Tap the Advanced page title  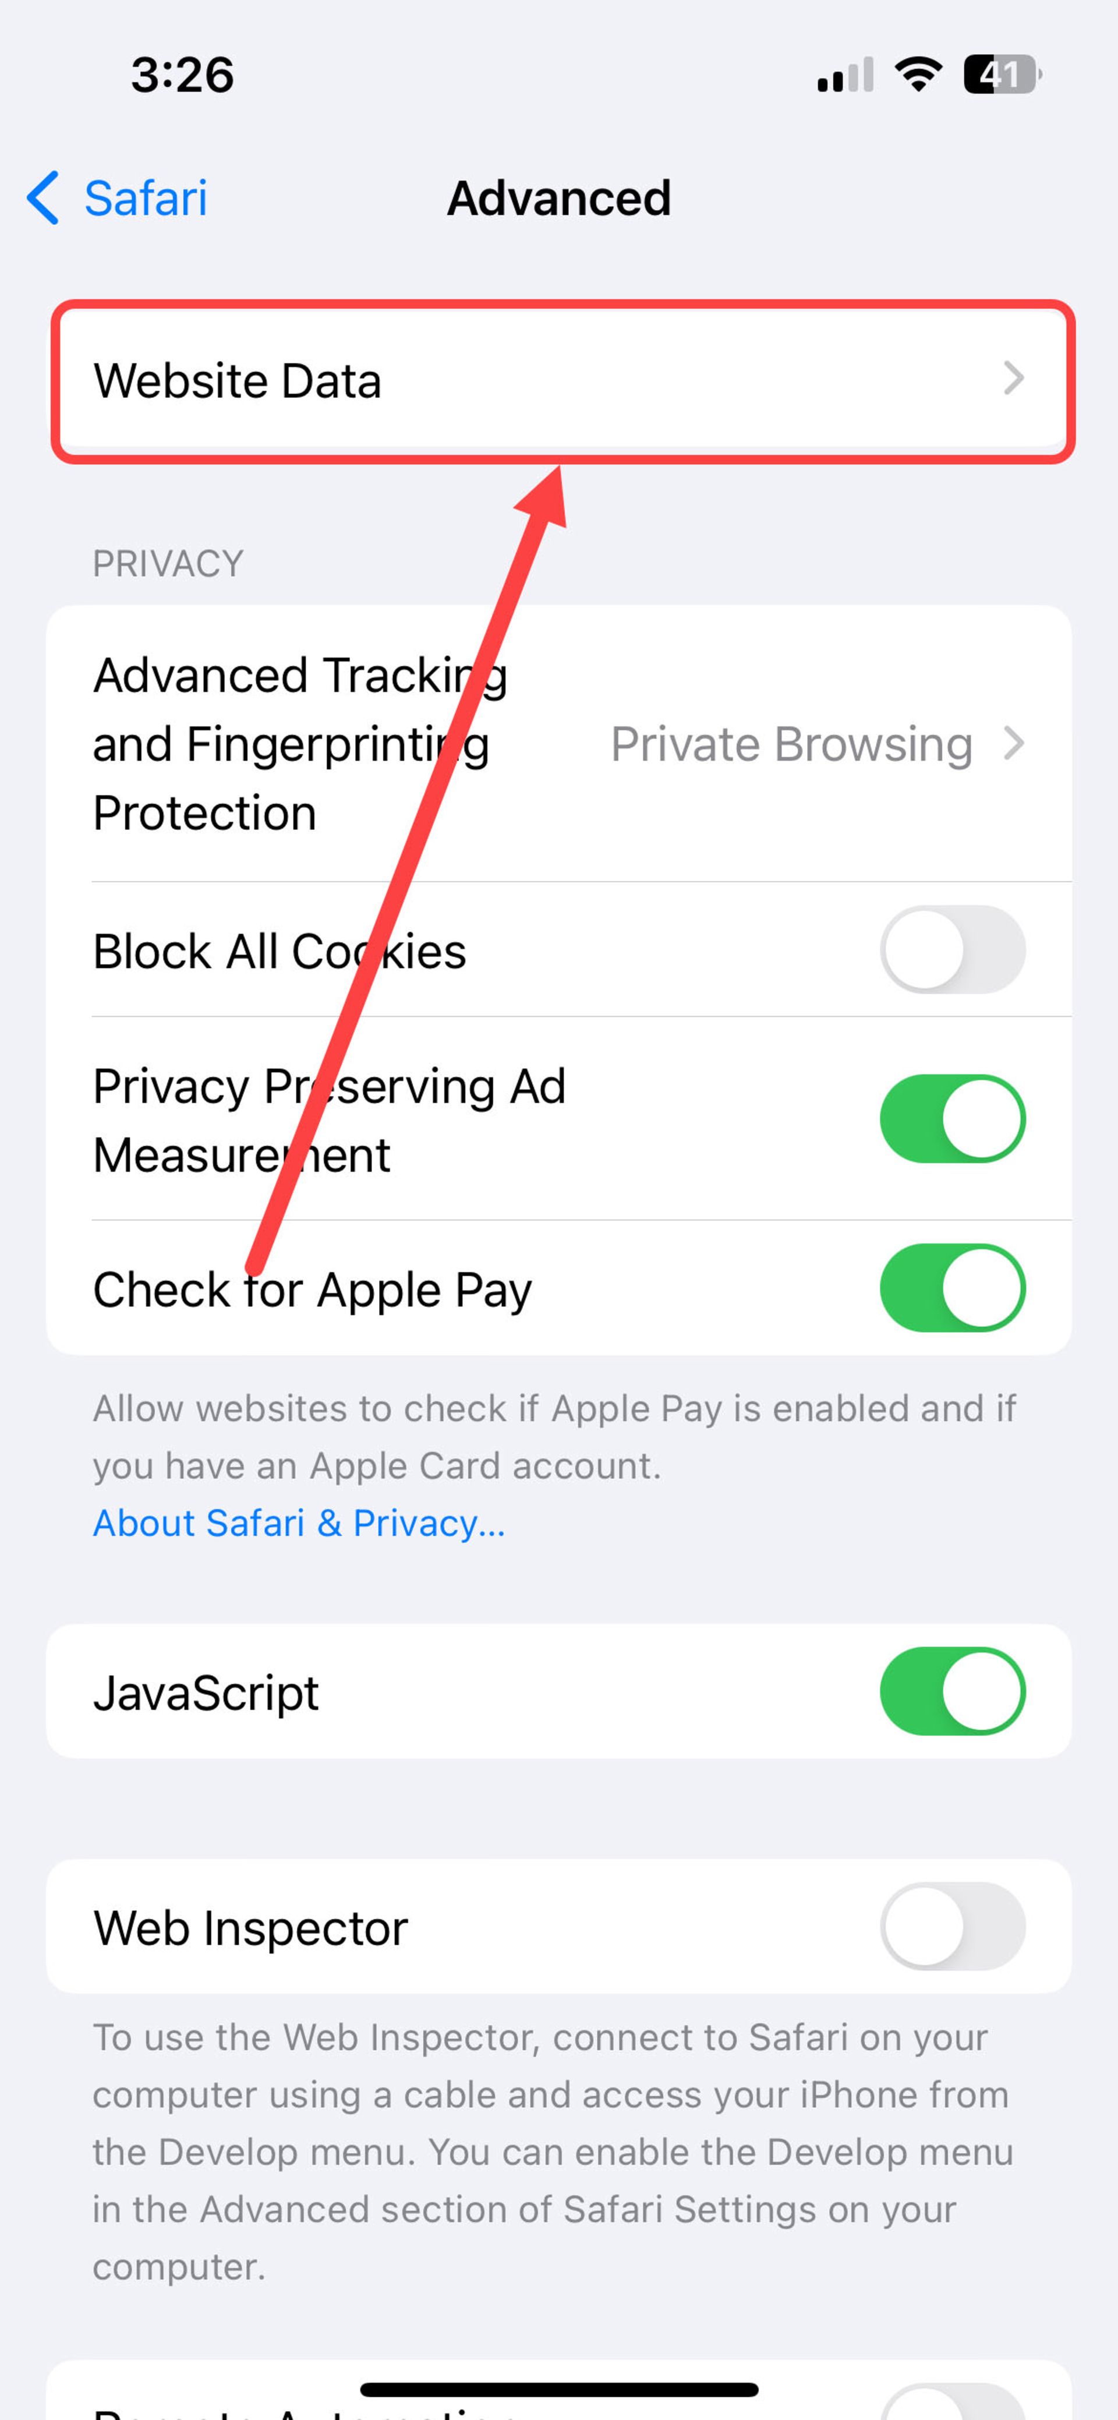pos(559,198)
